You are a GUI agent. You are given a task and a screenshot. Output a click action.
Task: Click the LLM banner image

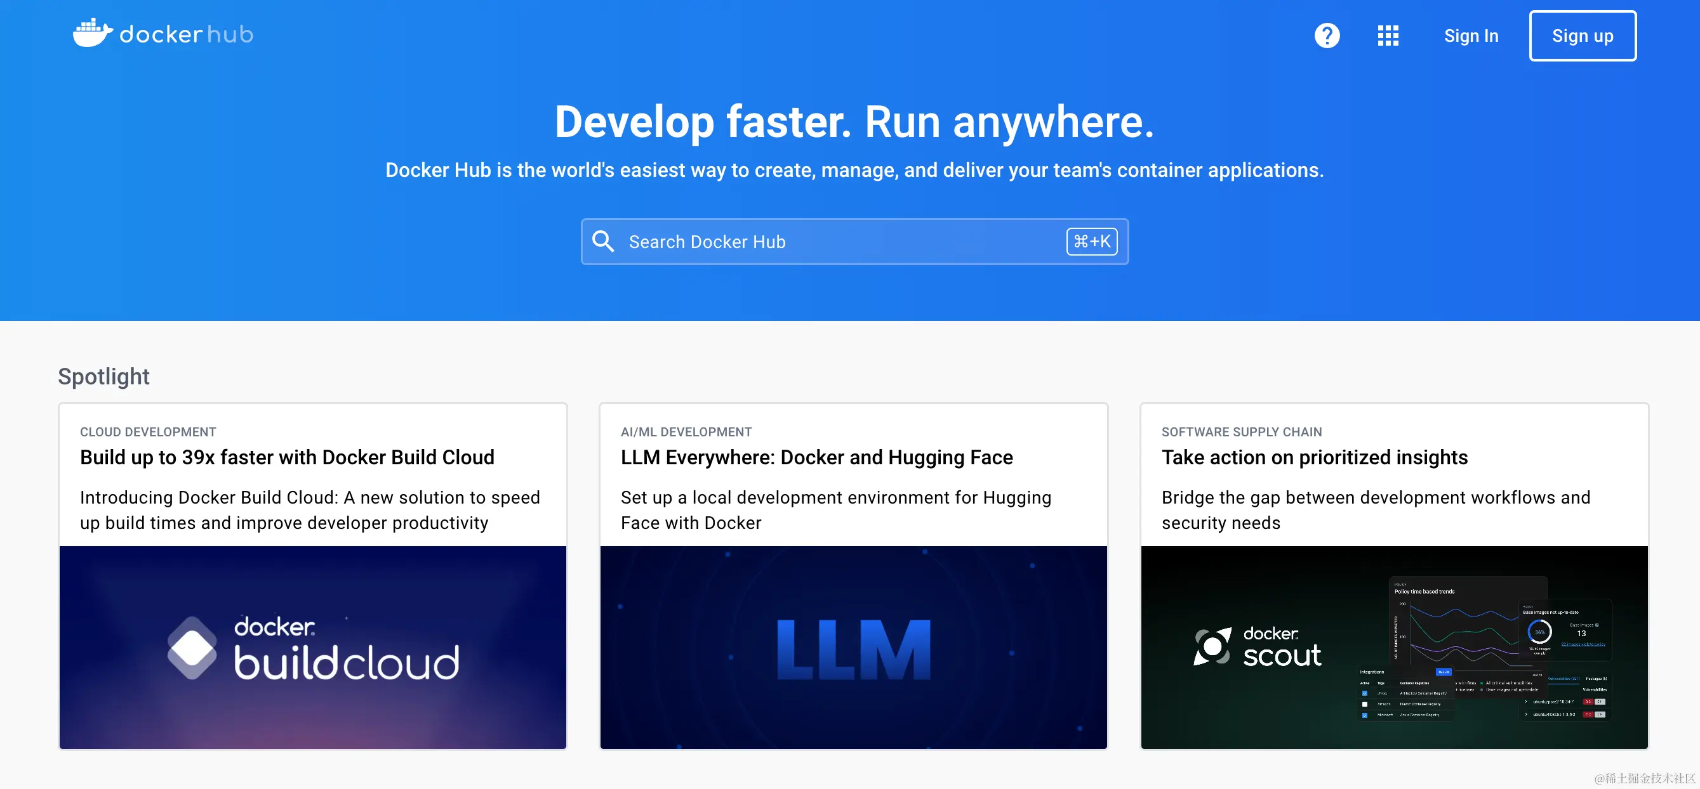click(853, 648)
